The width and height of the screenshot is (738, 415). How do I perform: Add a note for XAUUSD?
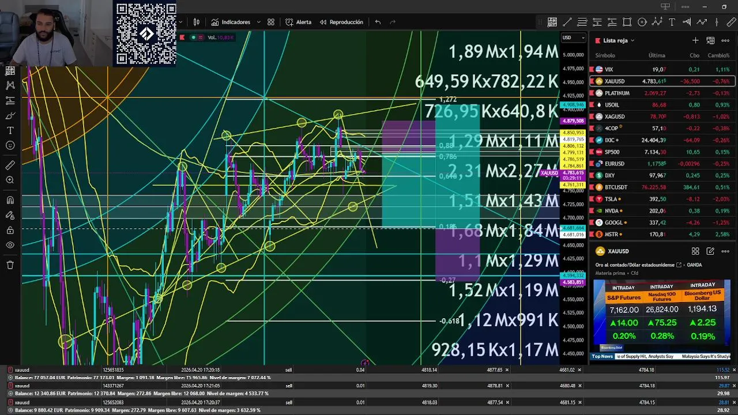pos(710,251)
